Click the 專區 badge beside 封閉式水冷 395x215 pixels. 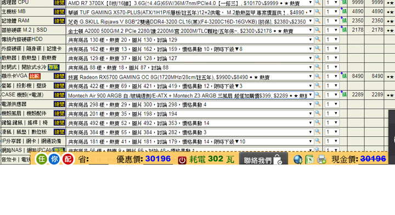coord(54,67)
